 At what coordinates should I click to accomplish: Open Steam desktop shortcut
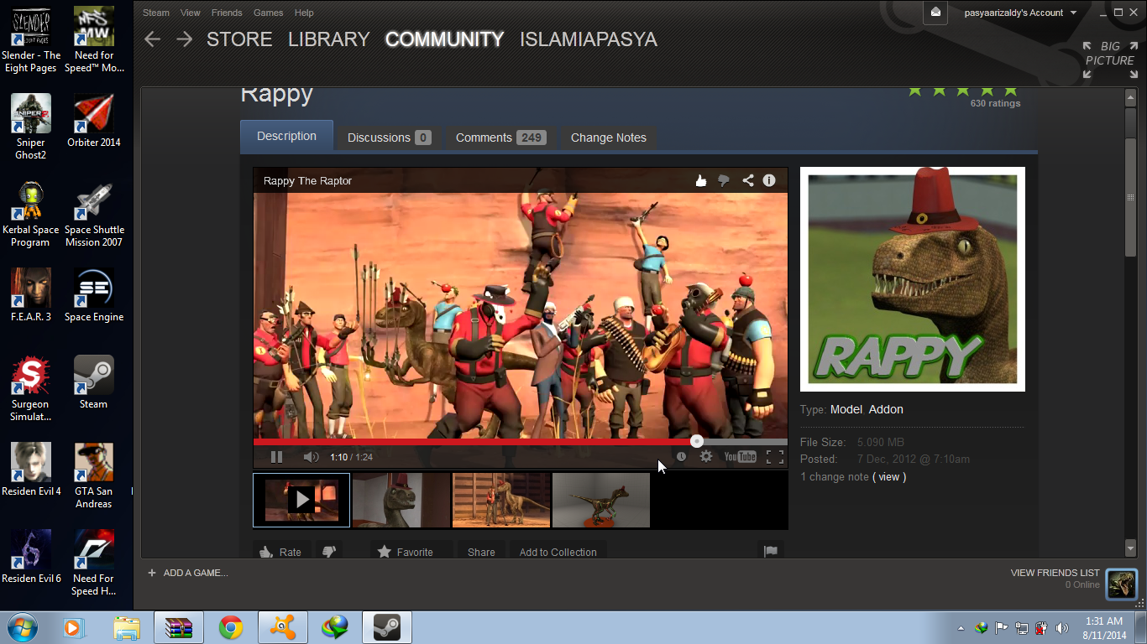pos(94,383)
